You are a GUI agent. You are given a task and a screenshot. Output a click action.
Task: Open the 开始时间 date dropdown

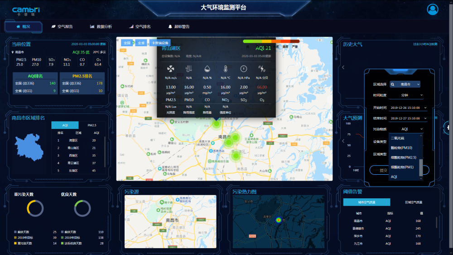pos(408,108)
